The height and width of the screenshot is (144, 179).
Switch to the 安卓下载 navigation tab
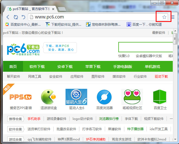65,67
